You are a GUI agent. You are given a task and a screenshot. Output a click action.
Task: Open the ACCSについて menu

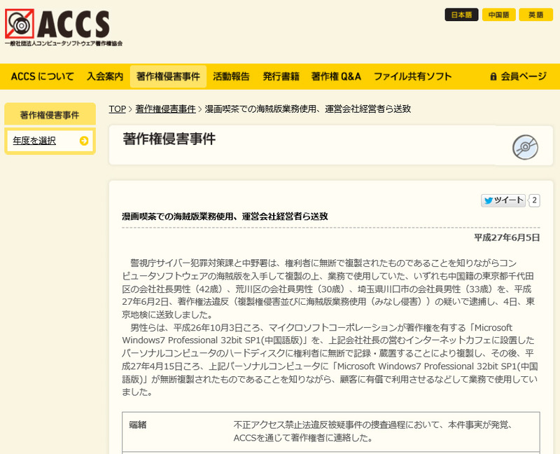coord(42,76)
